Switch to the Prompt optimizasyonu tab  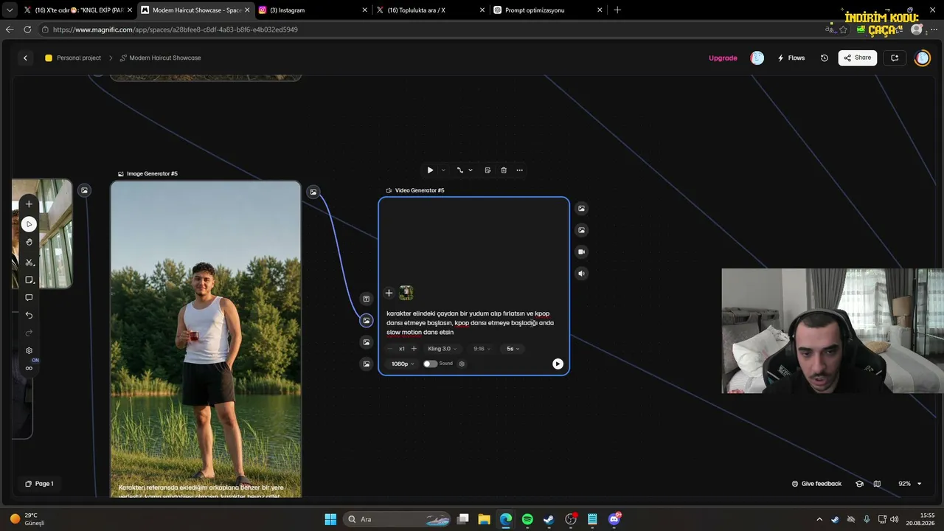(547, 10)
